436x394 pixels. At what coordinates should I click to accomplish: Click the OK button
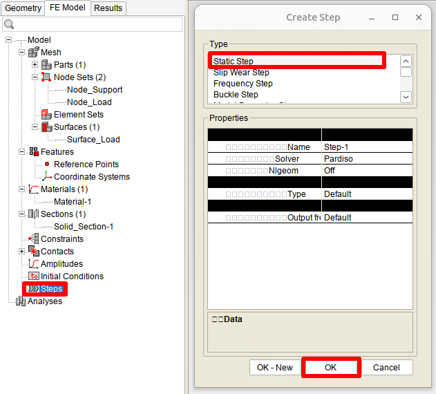tap(331, 367)
